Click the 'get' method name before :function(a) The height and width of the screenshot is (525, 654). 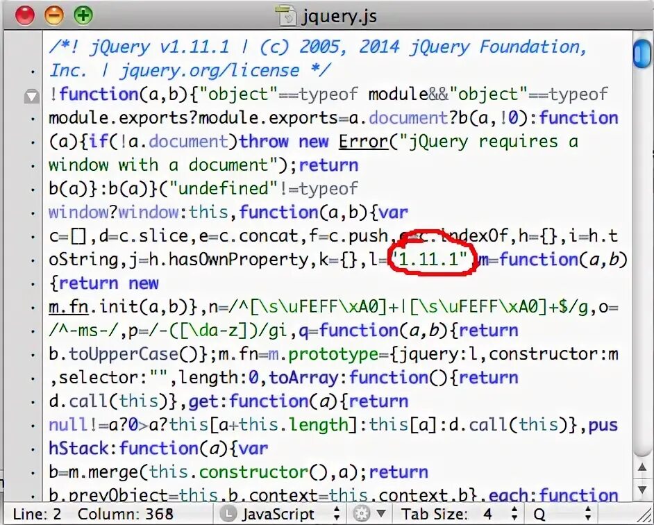[x=203, y=401]
